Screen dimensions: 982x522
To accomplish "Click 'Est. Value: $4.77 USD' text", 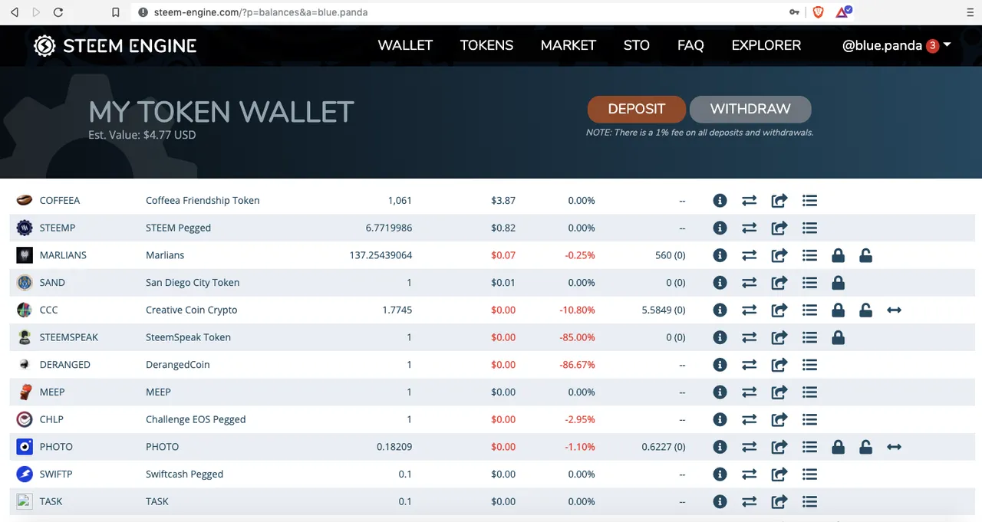I will [142, 135].
